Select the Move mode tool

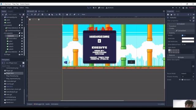(x=32, y=14)
